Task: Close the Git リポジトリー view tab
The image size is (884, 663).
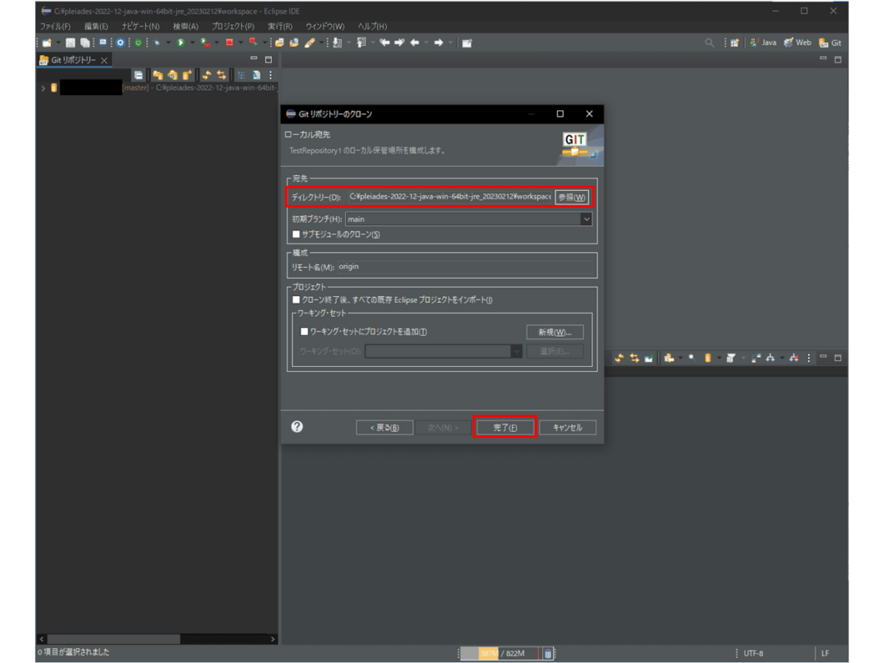Action: click(x=104, y=60)
